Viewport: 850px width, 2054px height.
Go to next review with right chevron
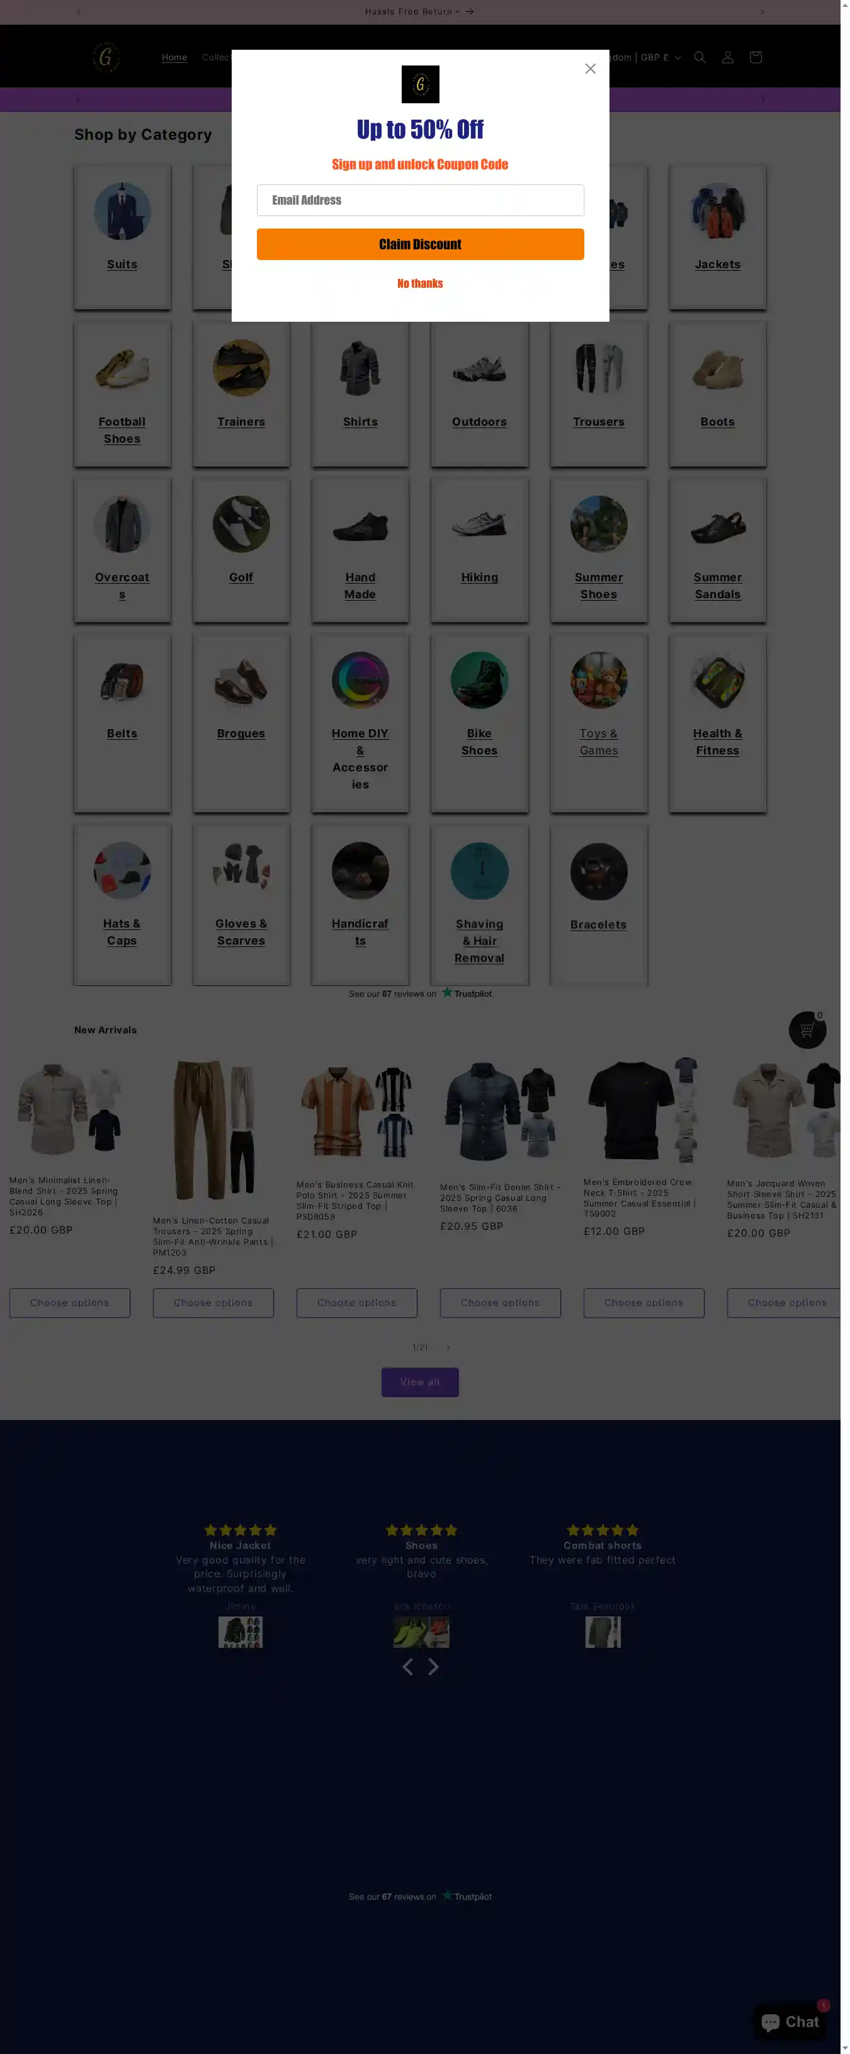pos(433,1667)
